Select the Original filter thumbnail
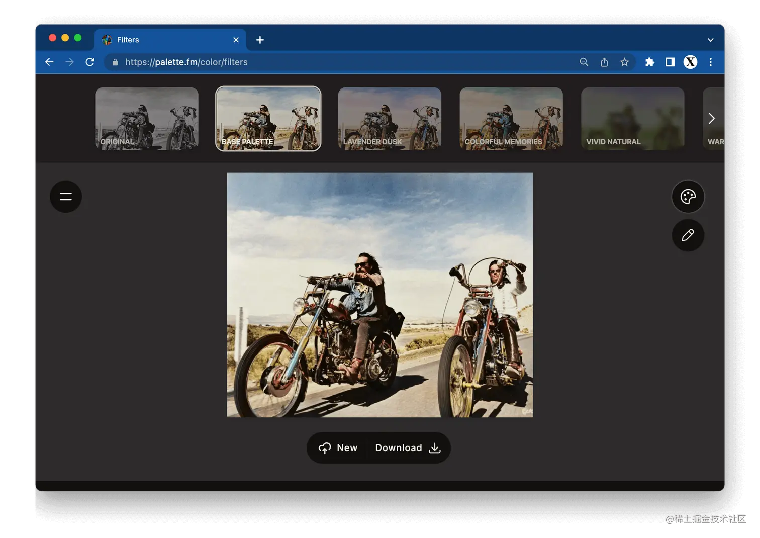Image resolution: width=760 pixels, height=538 pixels. 146,119
